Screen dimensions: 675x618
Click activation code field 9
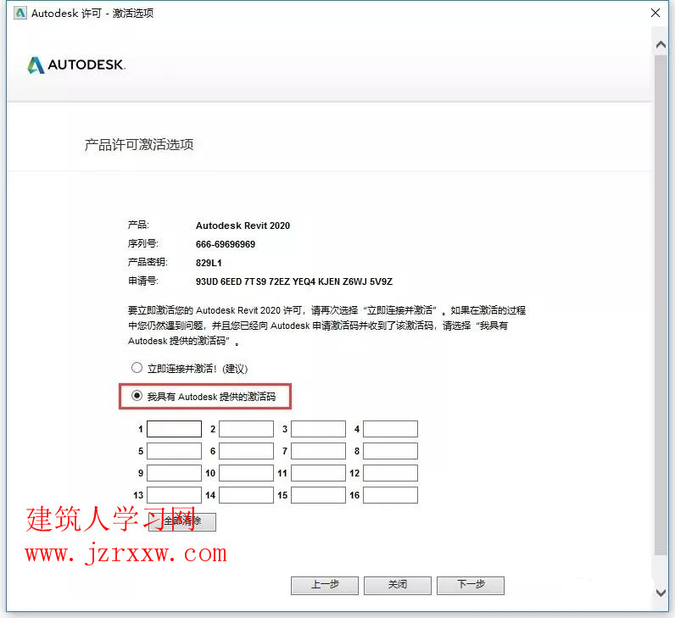[174, 473]
